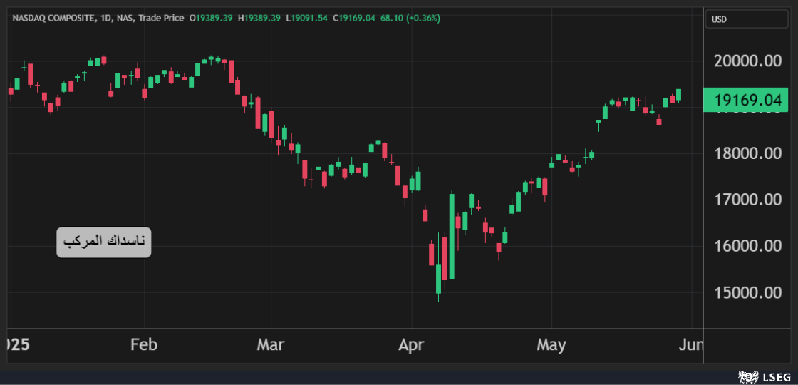The image size is (798, 385).
Task: Select the Mar marker on time axis
Action: pos(270,345)
